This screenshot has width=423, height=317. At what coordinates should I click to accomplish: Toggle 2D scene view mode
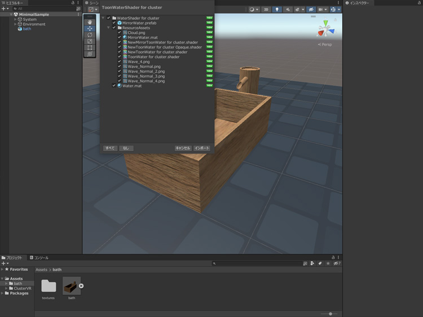coord(266,10)
